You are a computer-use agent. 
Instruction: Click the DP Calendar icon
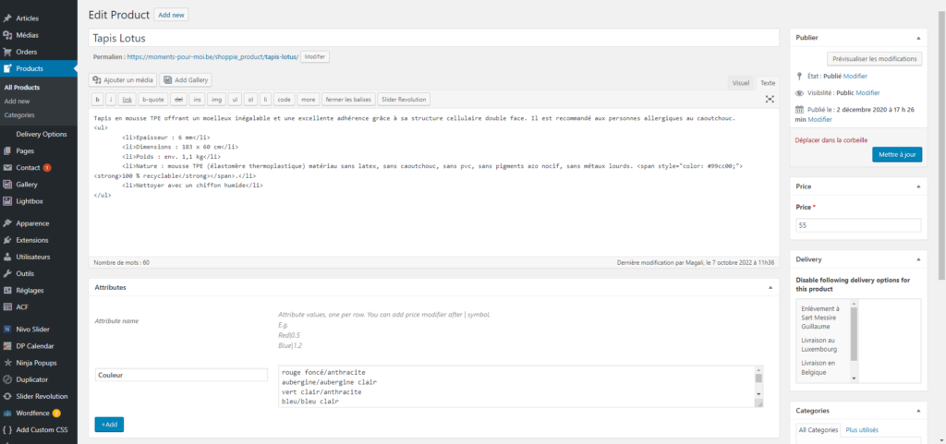point(7,346)
